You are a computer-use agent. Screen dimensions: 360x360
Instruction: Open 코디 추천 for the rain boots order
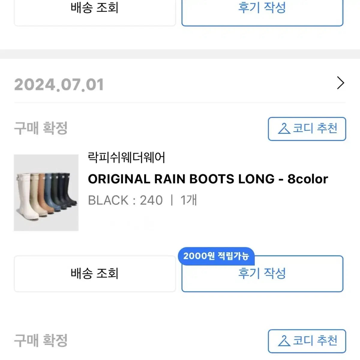pos(307,129)
